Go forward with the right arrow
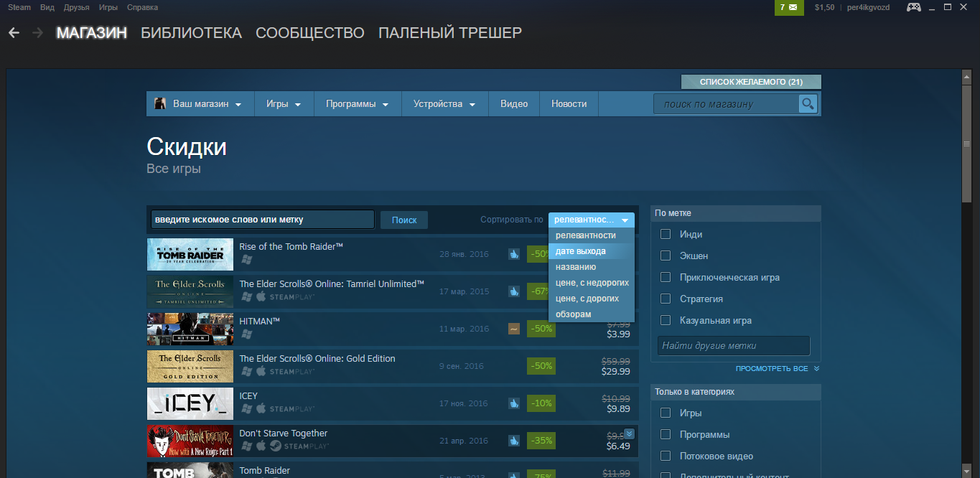980x478 pixels. pyautogui.click(x=38, y=33)
